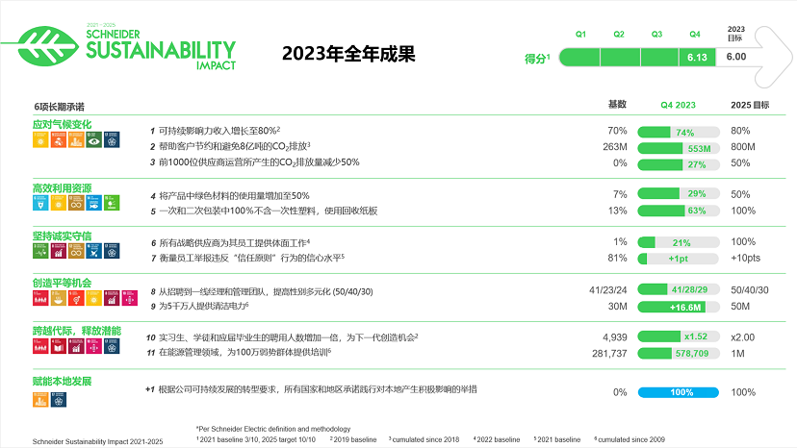
Task: Click the SDG 8 growth icon under 跨越代际
Action: pyautogui.click(x=76, y=346)
